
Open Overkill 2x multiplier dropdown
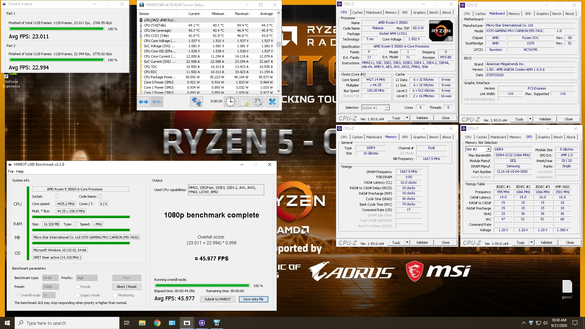point(49,295)
